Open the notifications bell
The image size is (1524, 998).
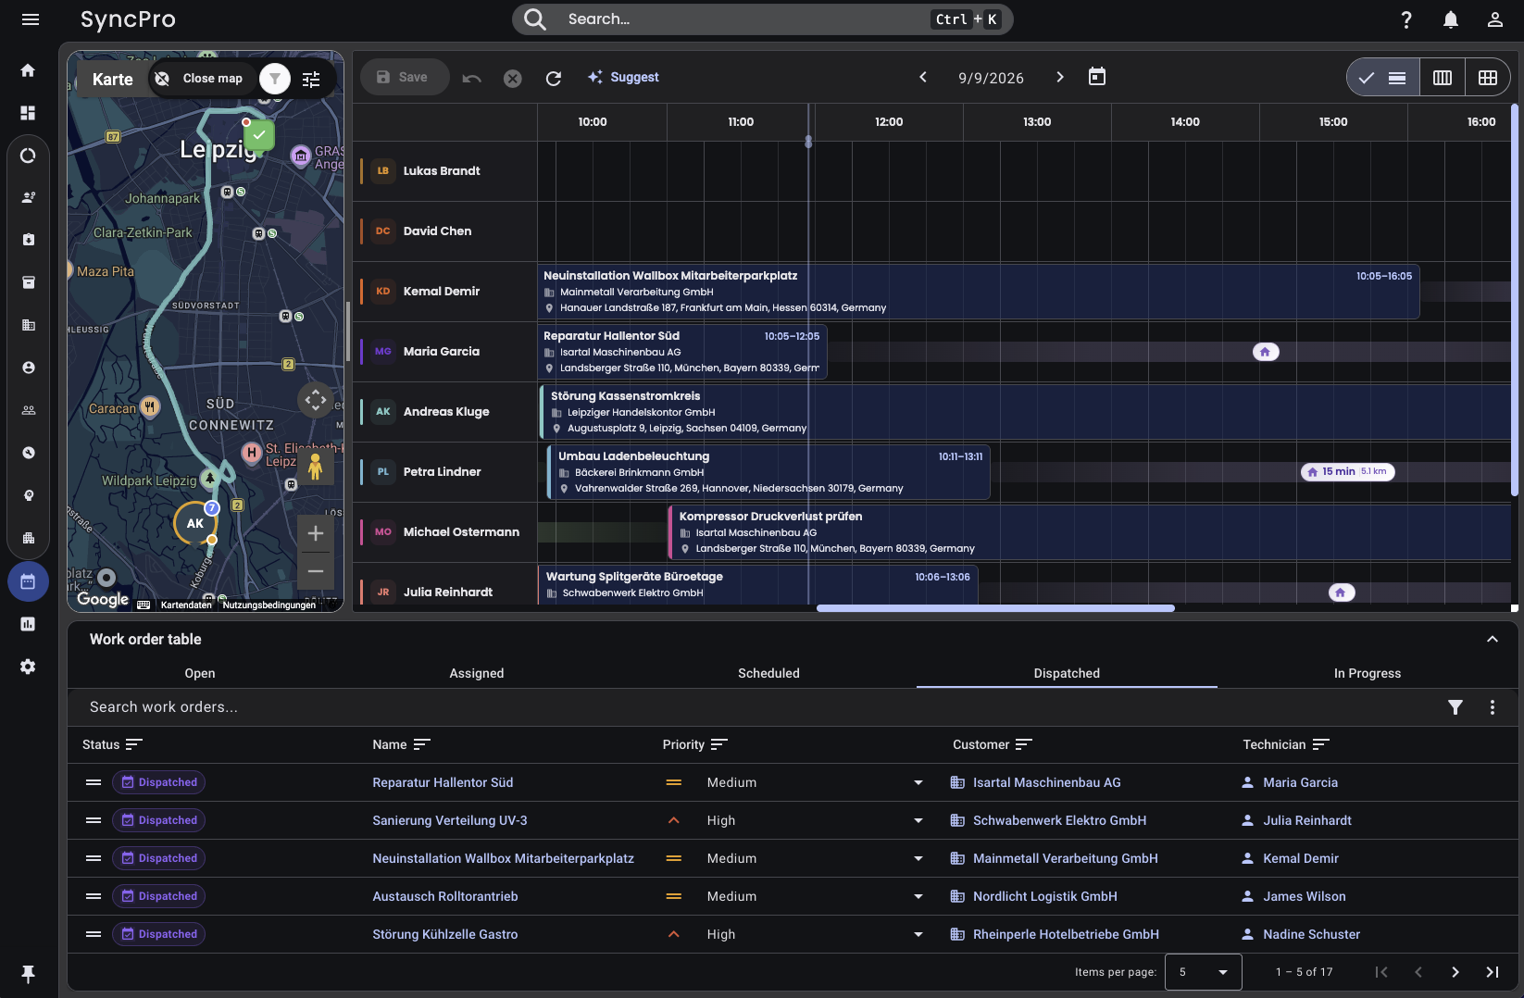pos(1451,19)
